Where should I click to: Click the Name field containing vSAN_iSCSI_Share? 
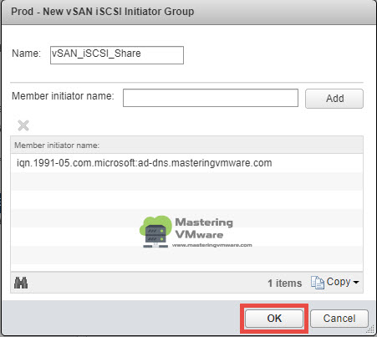click(117, 55)
